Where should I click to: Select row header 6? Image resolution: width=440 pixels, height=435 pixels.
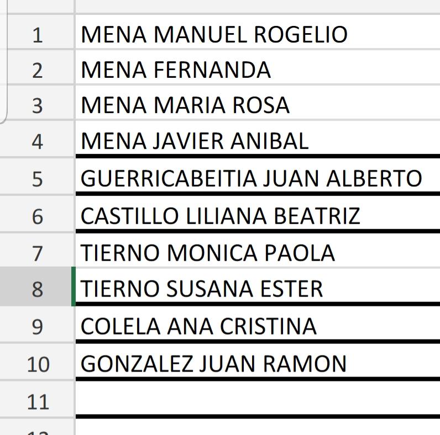pos(37,214)
